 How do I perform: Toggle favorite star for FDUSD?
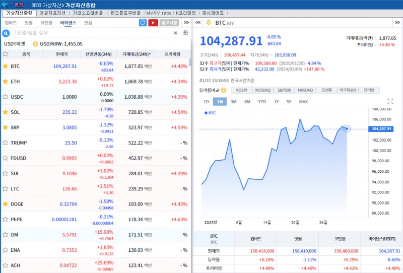point(5,158)
